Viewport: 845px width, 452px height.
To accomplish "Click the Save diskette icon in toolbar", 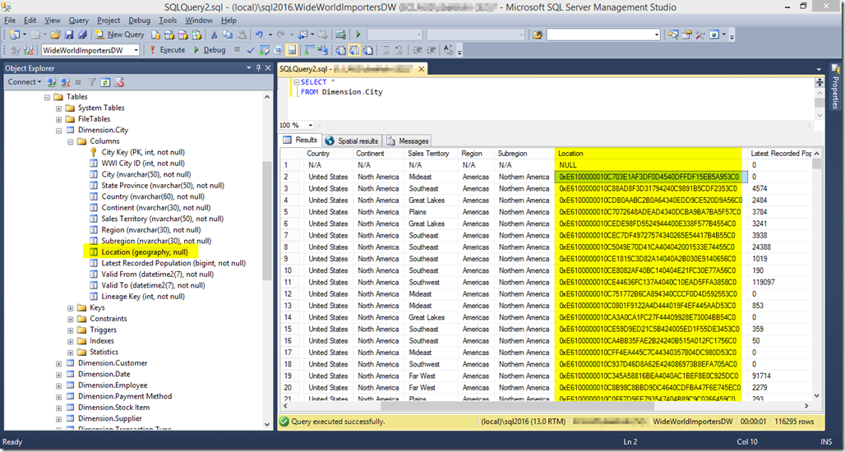I will click(69, 35).
